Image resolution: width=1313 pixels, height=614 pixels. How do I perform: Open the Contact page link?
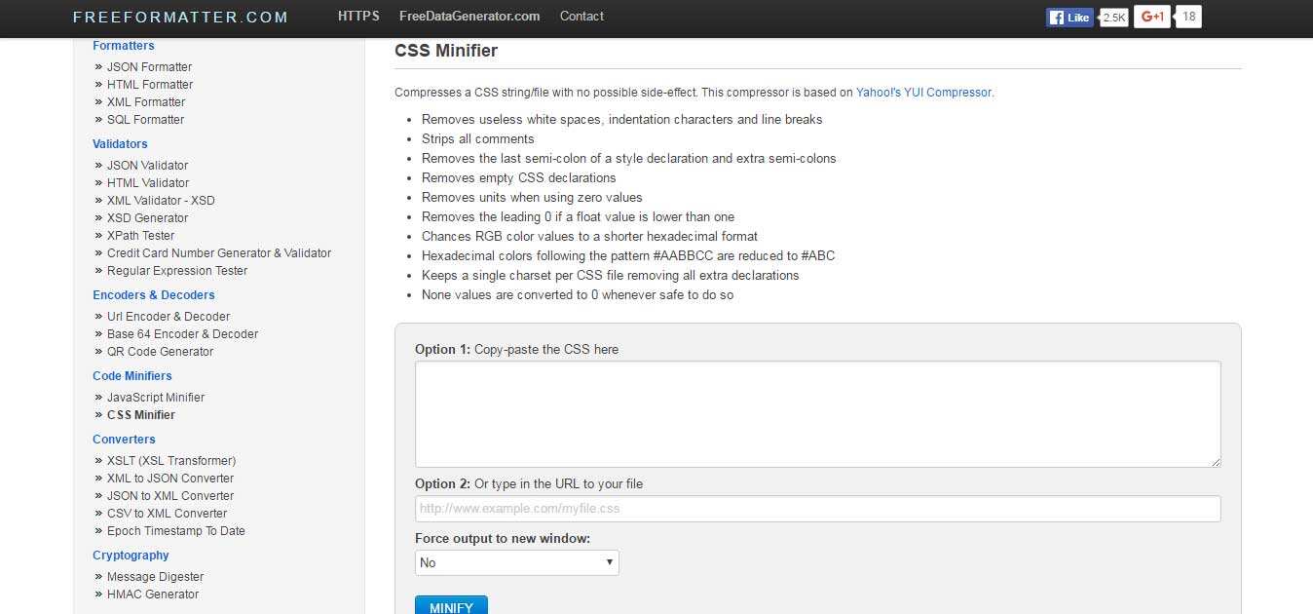click(x=581, y=17)
